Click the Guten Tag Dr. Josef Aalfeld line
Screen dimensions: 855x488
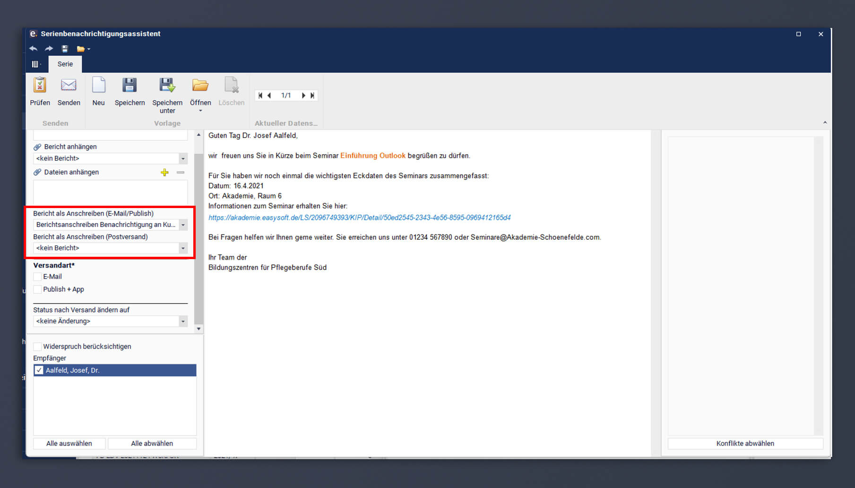click(253, 136)
